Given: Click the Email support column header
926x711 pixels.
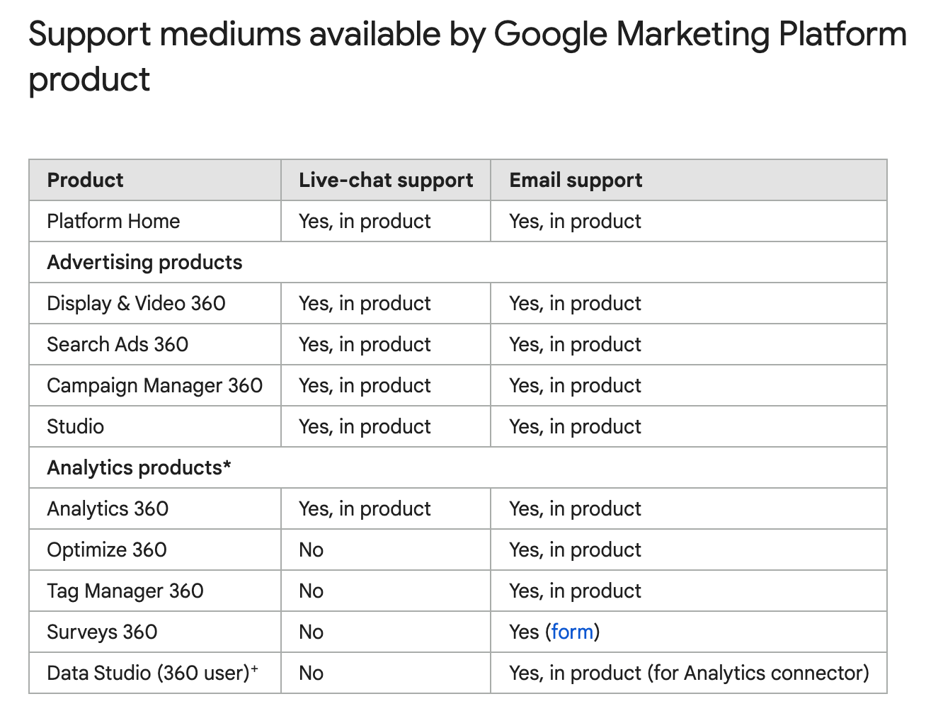Looking at the screenshot, I should click(x=576, y=180).
